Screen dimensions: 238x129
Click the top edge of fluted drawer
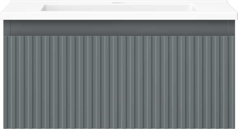(x=119, y=36)
